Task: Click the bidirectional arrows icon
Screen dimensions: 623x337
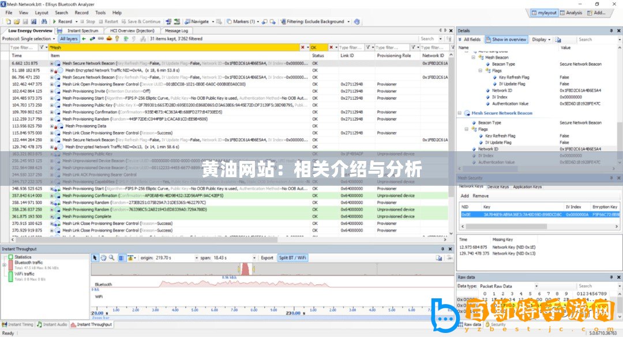Action: tap(92, 39)
